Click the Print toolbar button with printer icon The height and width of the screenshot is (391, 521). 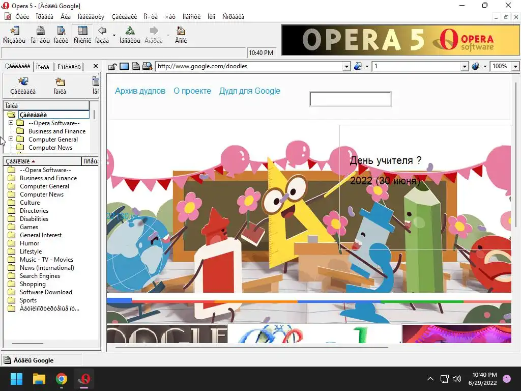click(x=40, y=35)
